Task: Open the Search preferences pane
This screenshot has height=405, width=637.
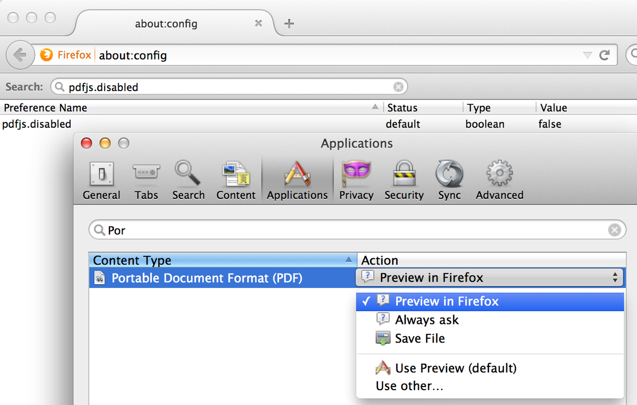Action: [188, 181]
